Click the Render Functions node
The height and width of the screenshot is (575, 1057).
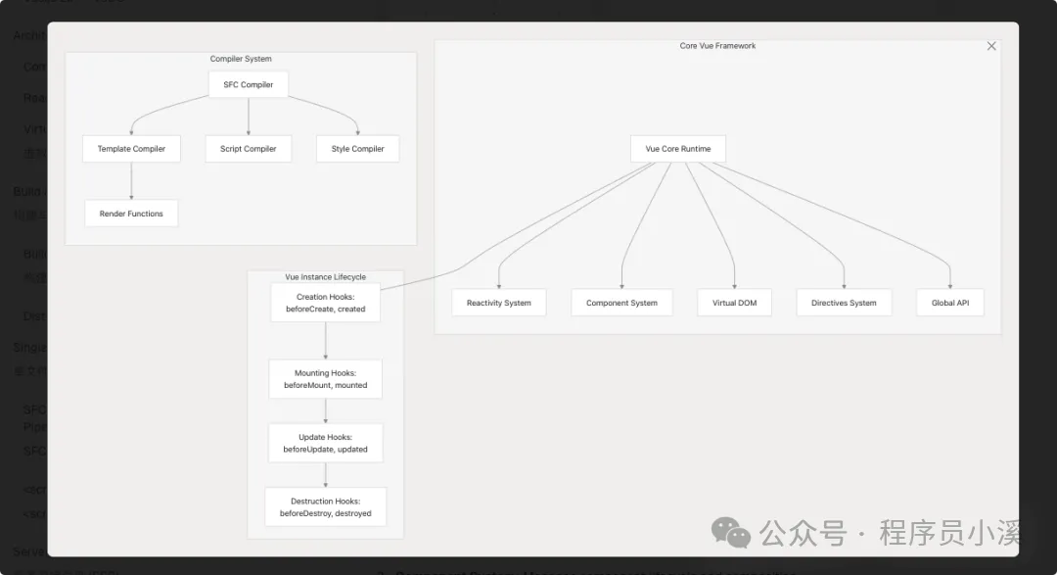click(131, 214)
